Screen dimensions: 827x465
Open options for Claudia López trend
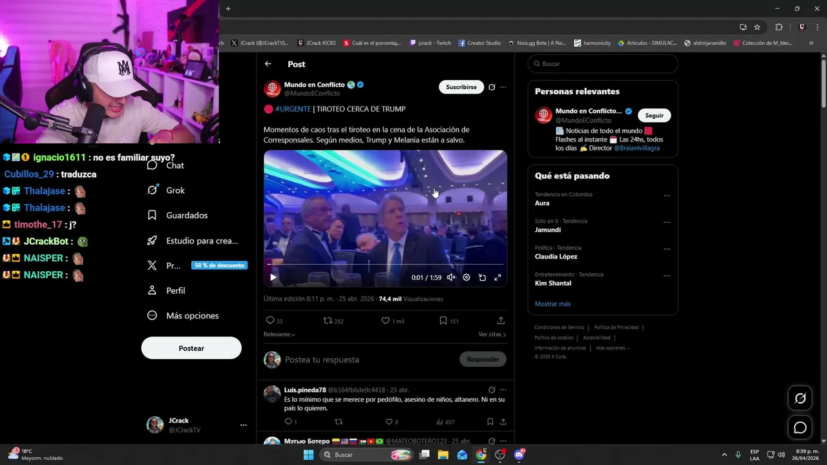coord(667,249)
